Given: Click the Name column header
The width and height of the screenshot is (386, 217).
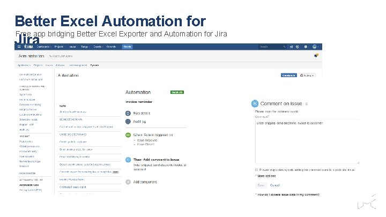Looking at the screenshot, I should click(x=63, y=106).
